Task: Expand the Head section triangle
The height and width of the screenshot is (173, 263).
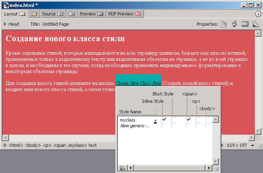Action: click(x=5, y=24)
